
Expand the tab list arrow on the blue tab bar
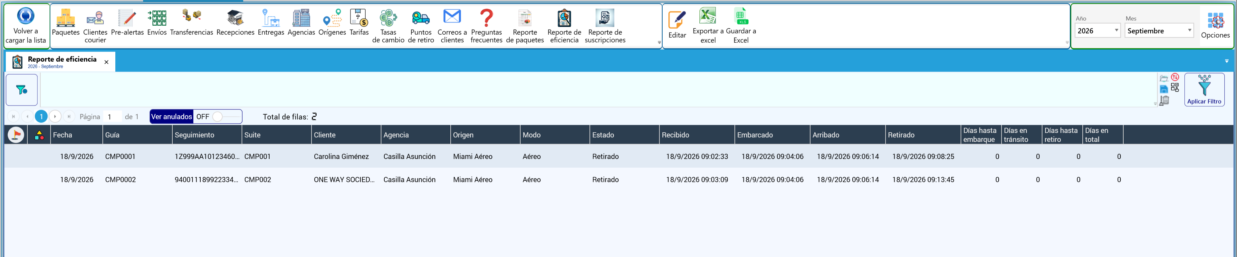tap(1227, 61)
